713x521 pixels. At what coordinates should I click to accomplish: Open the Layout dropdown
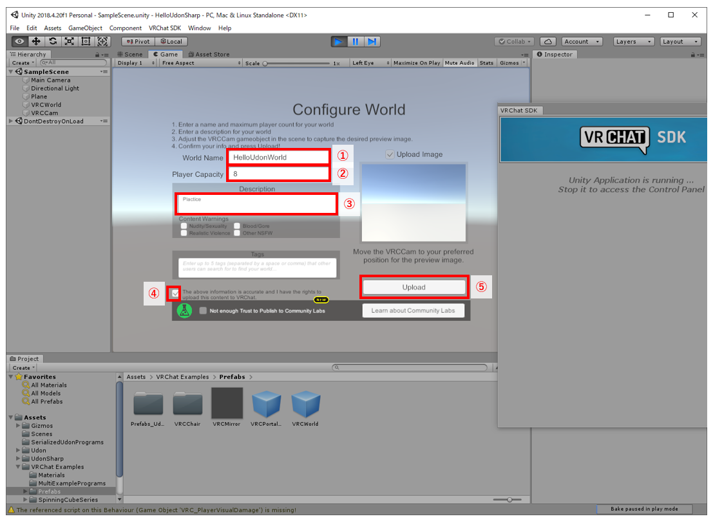(680, 41)
